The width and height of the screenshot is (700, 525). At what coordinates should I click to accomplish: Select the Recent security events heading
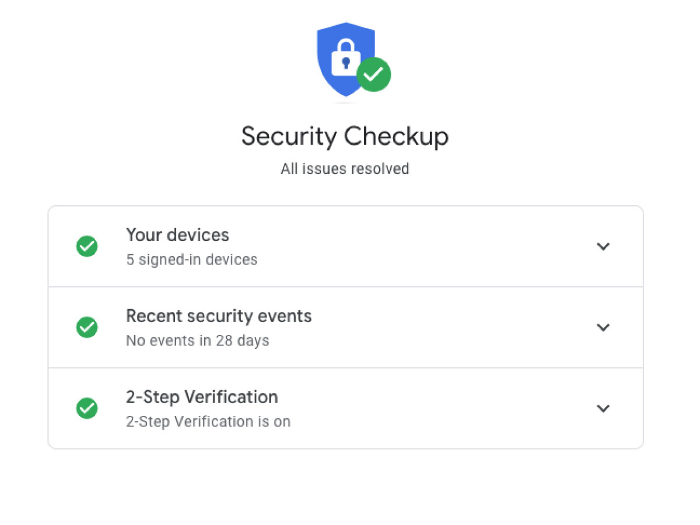(x=219, y=316)
